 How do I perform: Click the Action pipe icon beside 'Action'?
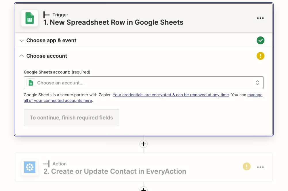pos(46,164)
